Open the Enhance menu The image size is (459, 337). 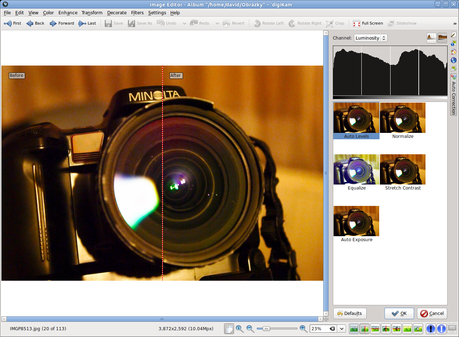coord(68,12)
